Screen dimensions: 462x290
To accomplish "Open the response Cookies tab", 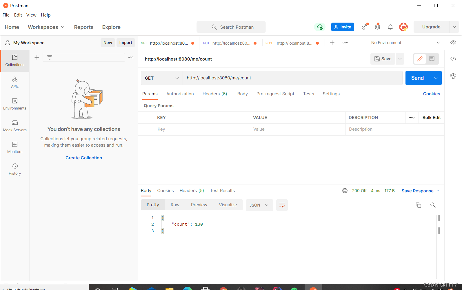I will 165,191.
